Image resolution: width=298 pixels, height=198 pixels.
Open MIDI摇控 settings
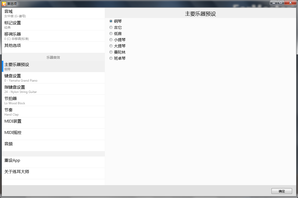(53, 134)
